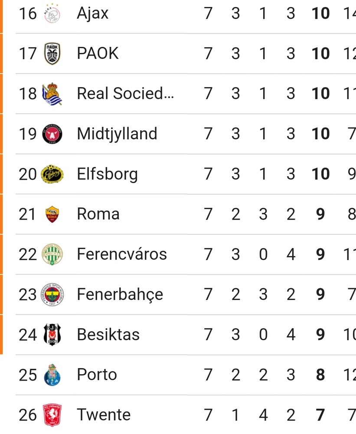The height and width of the screenshot is (434, 356).
Task: Select the Twente row position number 26
Action: click(x=28, y=415)
